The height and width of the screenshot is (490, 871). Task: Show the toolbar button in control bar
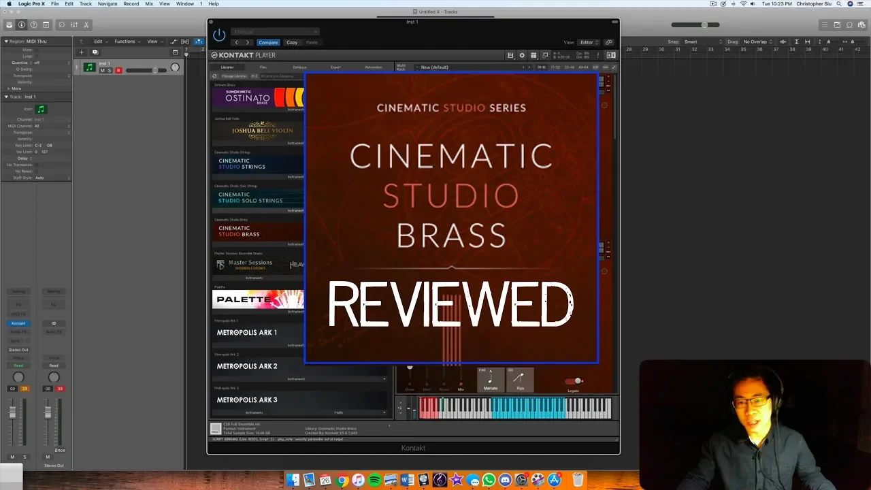point(46,25)
